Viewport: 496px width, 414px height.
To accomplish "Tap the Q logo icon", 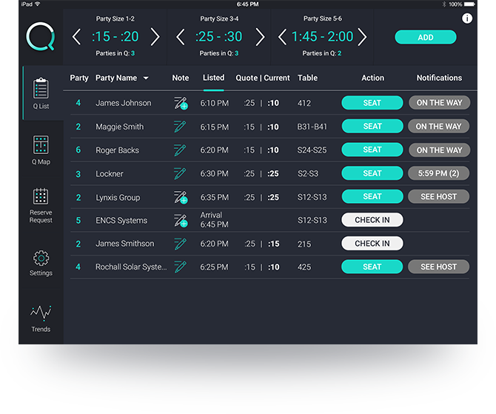I will (40, 36).
